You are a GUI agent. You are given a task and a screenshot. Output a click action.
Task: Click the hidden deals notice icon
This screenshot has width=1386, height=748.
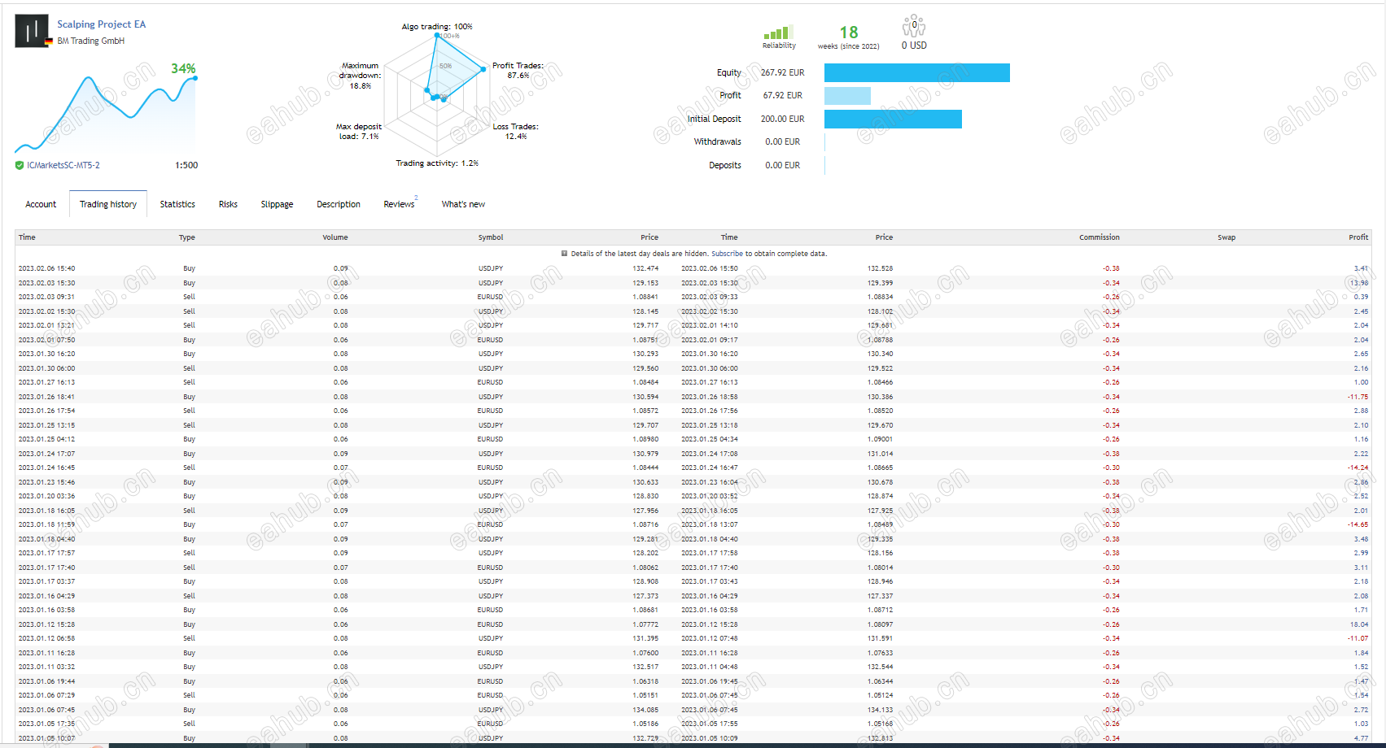[x=564, y=254]
